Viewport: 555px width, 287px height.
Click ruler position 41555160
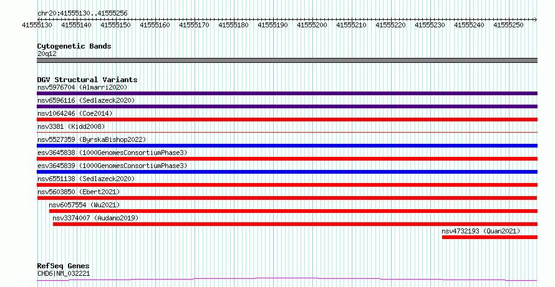(155, 25)
